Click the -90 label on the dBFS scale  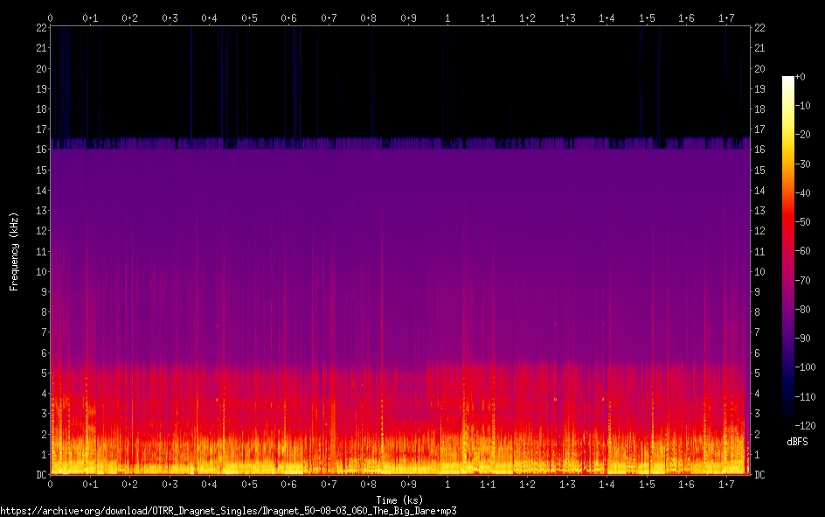(x=802, y=339)
